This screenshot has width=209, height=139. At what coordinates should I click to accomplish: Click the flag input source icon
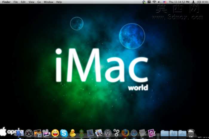click(165, 2)
